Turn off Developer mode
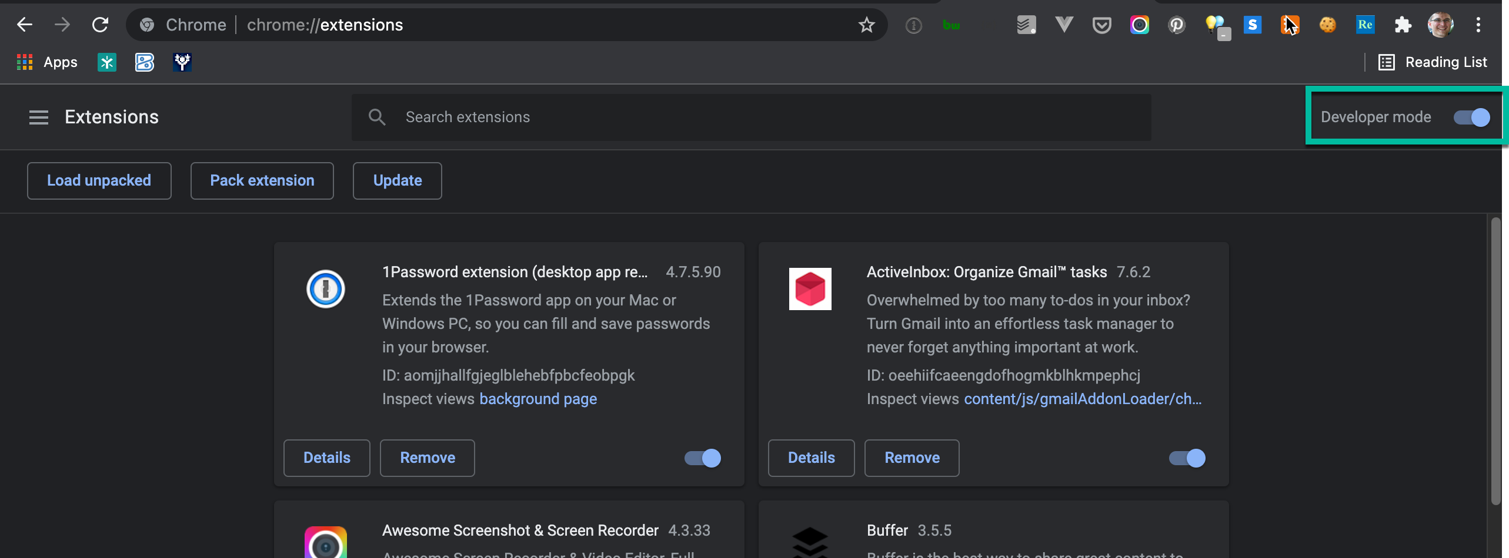1509x558 pixels. pyautogui.click(x=1471, y=117)
